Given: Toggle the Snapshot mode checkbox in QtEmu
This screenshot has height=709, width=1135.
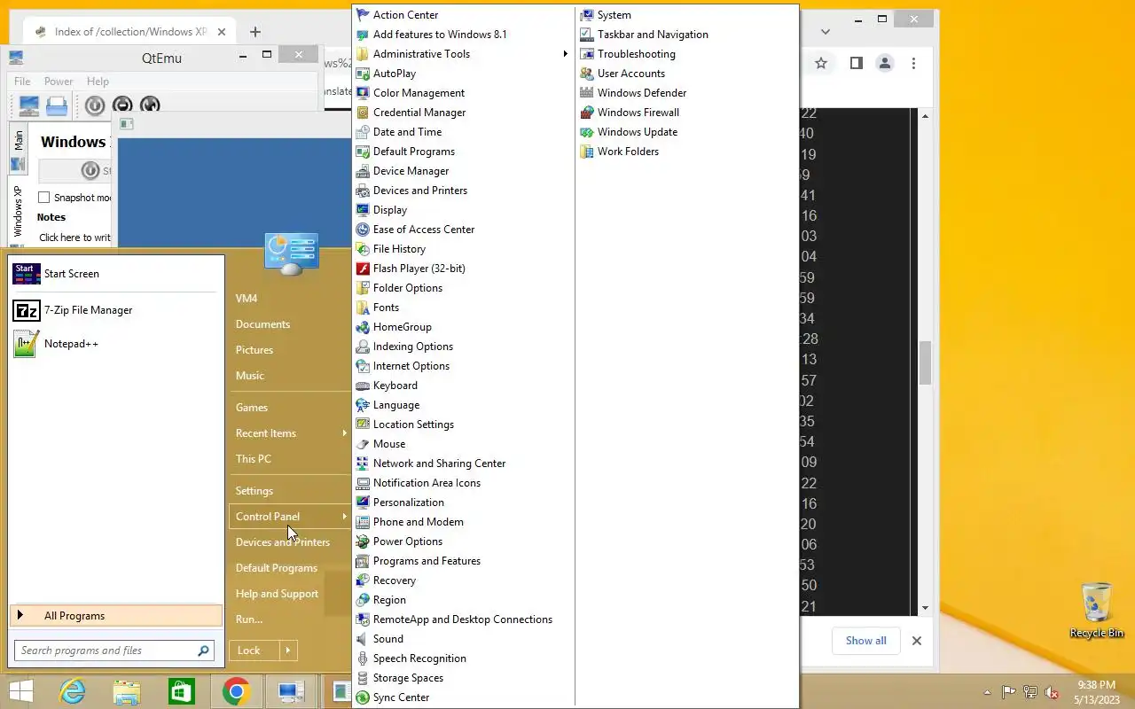Looking at the screenshot, I should tap(43, 198).
